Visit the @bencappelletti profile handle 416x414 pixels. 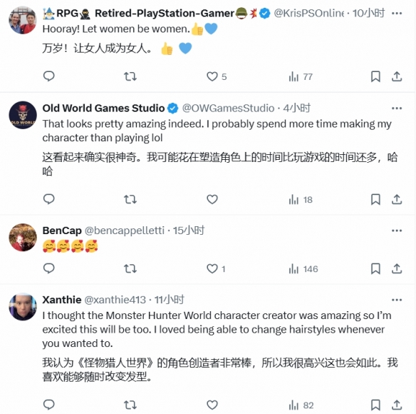coord(125,231)
